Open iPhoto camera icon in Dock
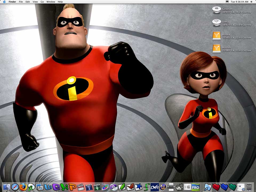This screenshot has width=256, height=192. point(39,187)
